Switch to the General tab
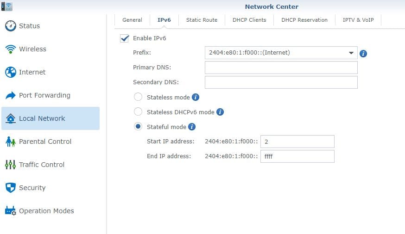405x234 pixels. pyautogui.click(x=132, y=20)
